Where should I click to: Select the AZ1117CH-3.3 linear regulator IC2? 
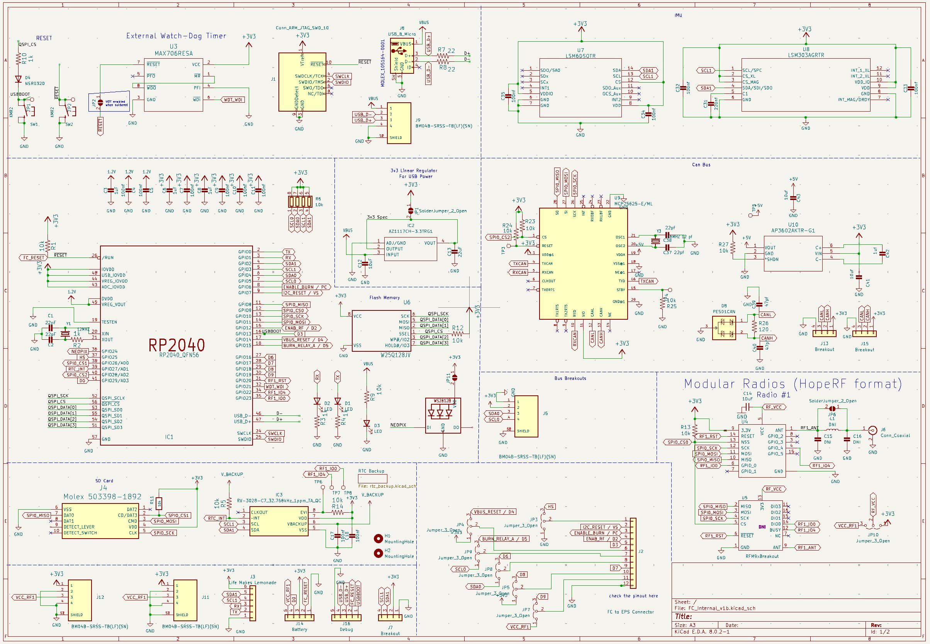pyautogui.click(x=411, y=249)
